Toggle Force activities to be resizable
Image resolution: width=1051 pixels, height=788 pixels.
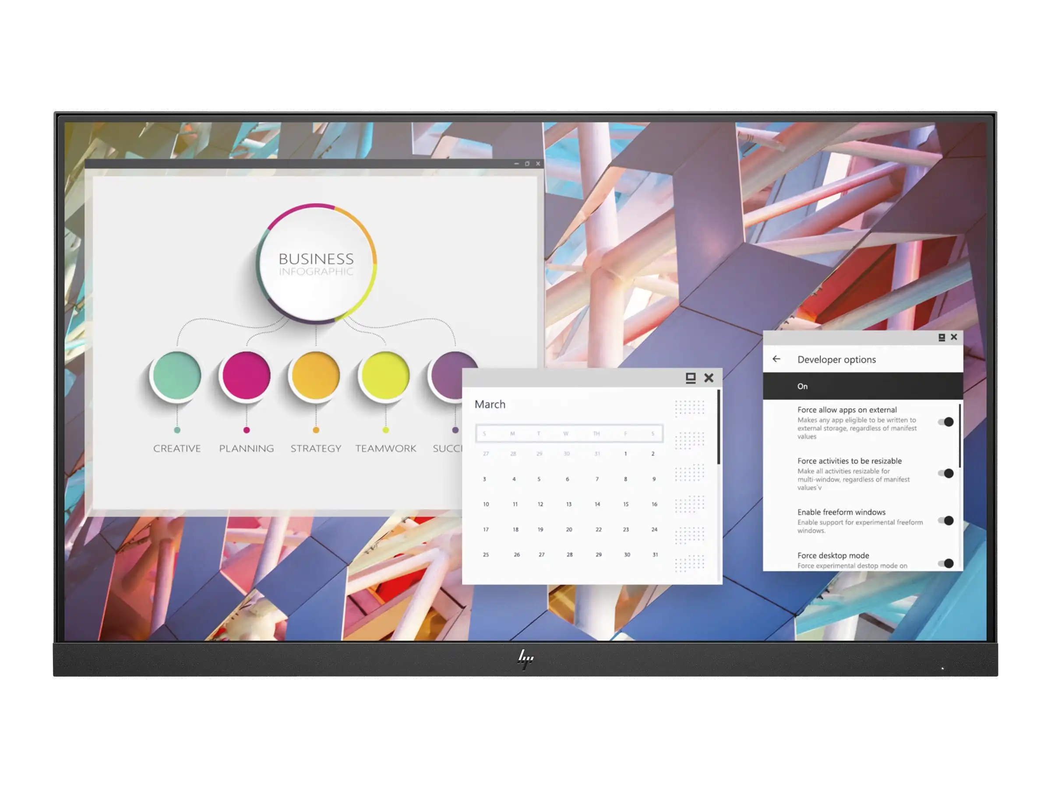pos(945,473)
